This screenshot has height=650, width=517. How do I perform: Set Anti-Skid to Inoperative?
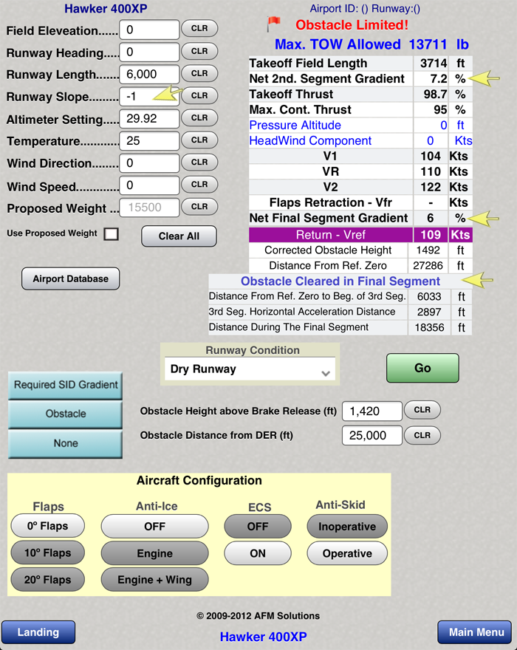(347, 527)
